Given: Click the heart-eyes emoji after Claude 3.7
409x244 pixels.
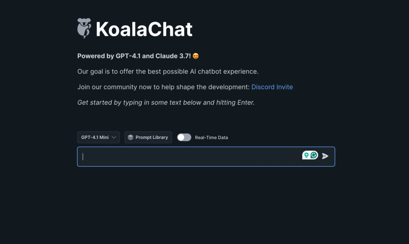Looking at the screenshot, I should click(x=196, y=56).
